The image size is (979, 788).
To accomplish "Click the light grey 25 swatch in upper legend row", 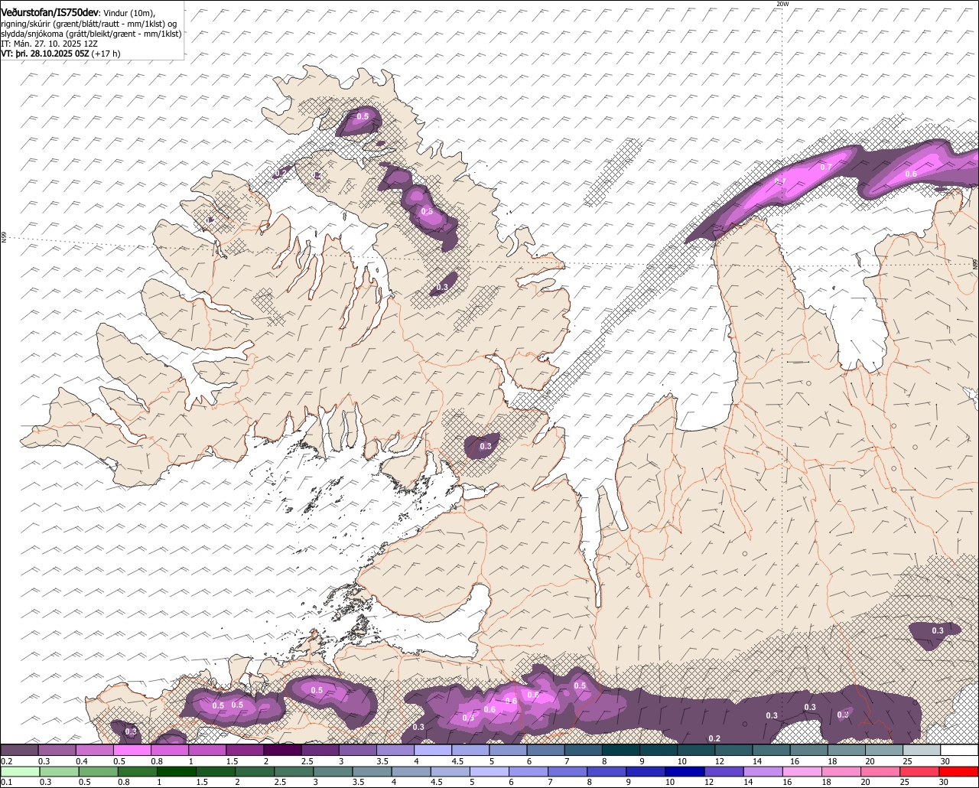I will coord(922,751).
